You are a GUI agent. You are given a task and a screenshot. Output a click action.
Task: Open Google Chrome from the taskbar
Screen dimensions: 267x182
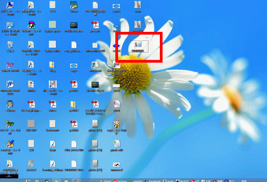(x=76, y=181)
